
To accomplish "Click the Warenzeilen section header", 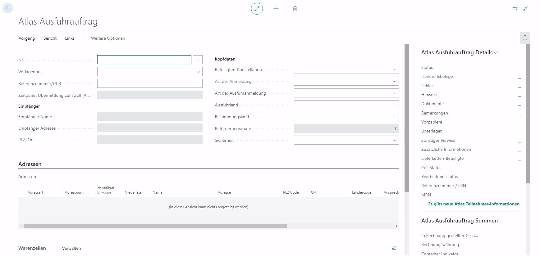I will click(32, 248).
